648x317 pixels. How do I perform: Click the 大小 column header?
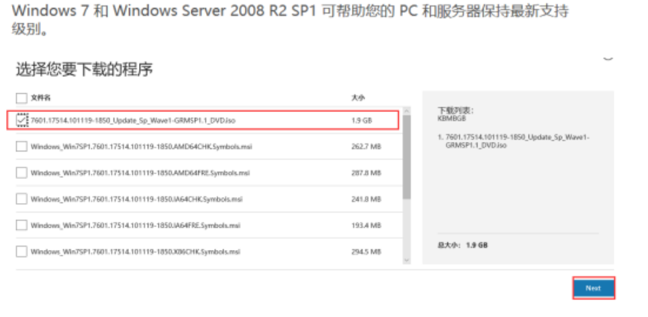[x=358, y=97]
